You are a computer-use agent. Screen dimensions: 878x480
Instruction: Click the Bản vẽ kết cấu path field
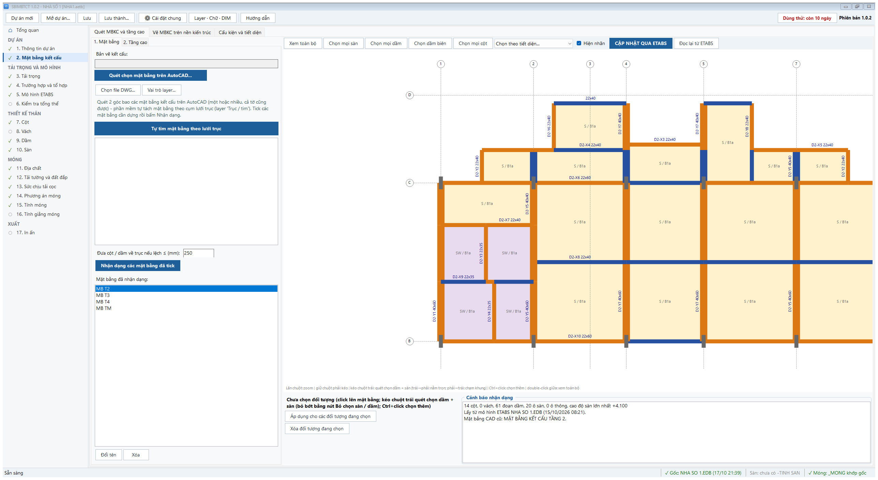186,64
